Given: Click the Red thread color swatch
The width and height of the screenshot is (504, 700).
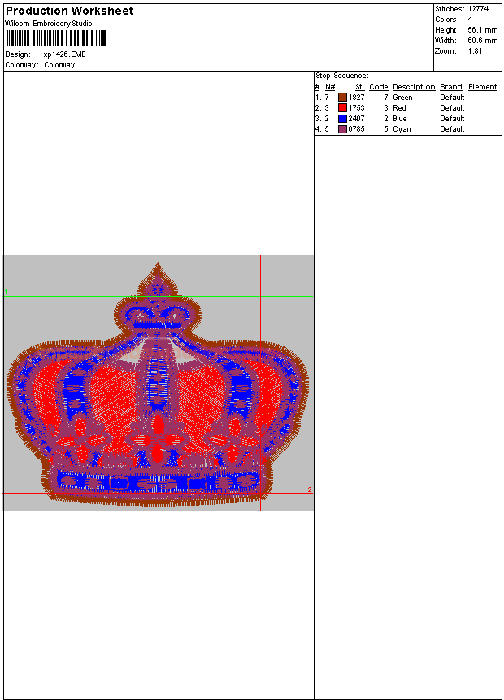Looking at the screenshot, I should point(342,108).
